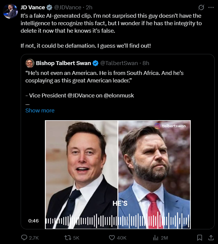Click the JD Vance display name
Image resolution: width=218 pixels, height=244 pixels.
coord(32,7)
